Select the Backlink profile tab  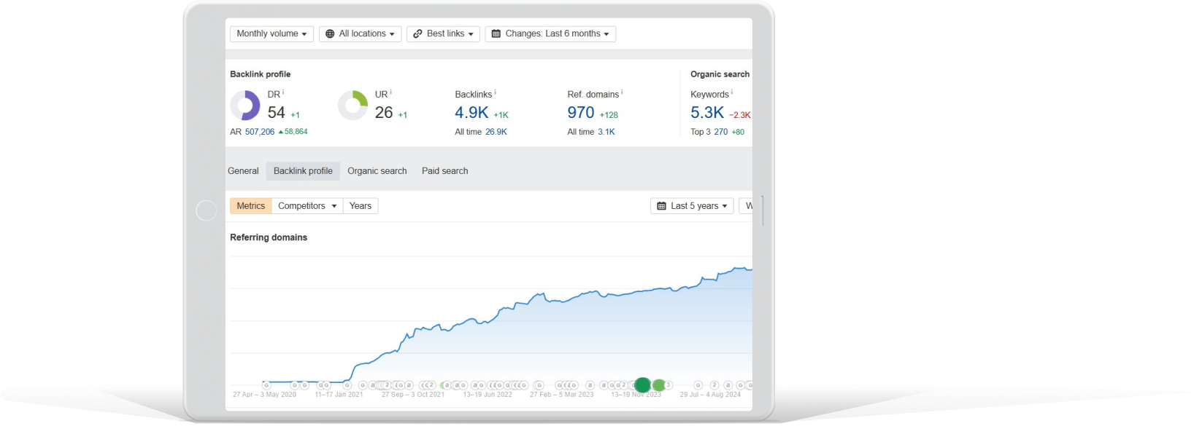(303, 171)
